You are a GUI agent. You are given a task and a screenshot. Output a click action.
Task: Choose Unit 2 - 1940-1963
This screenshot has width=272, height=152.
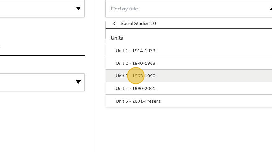coord(135,63)
